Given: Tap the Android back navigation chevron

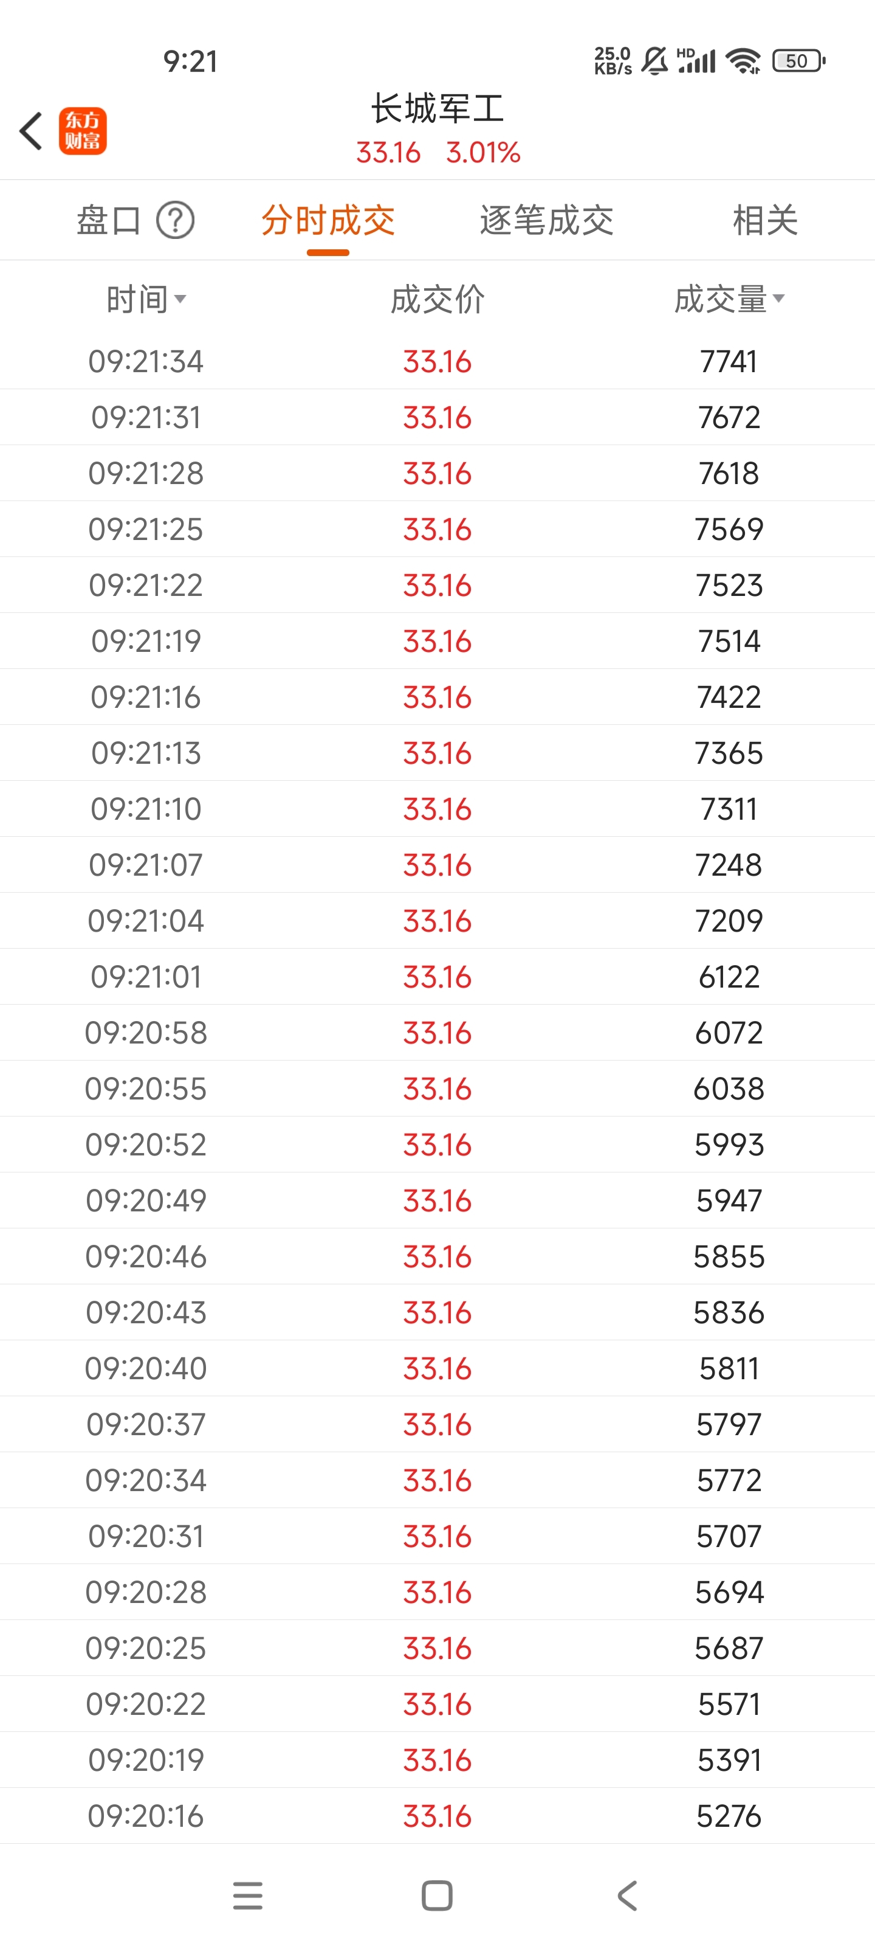Looking at the screenshot, I should pos(627,1896).
